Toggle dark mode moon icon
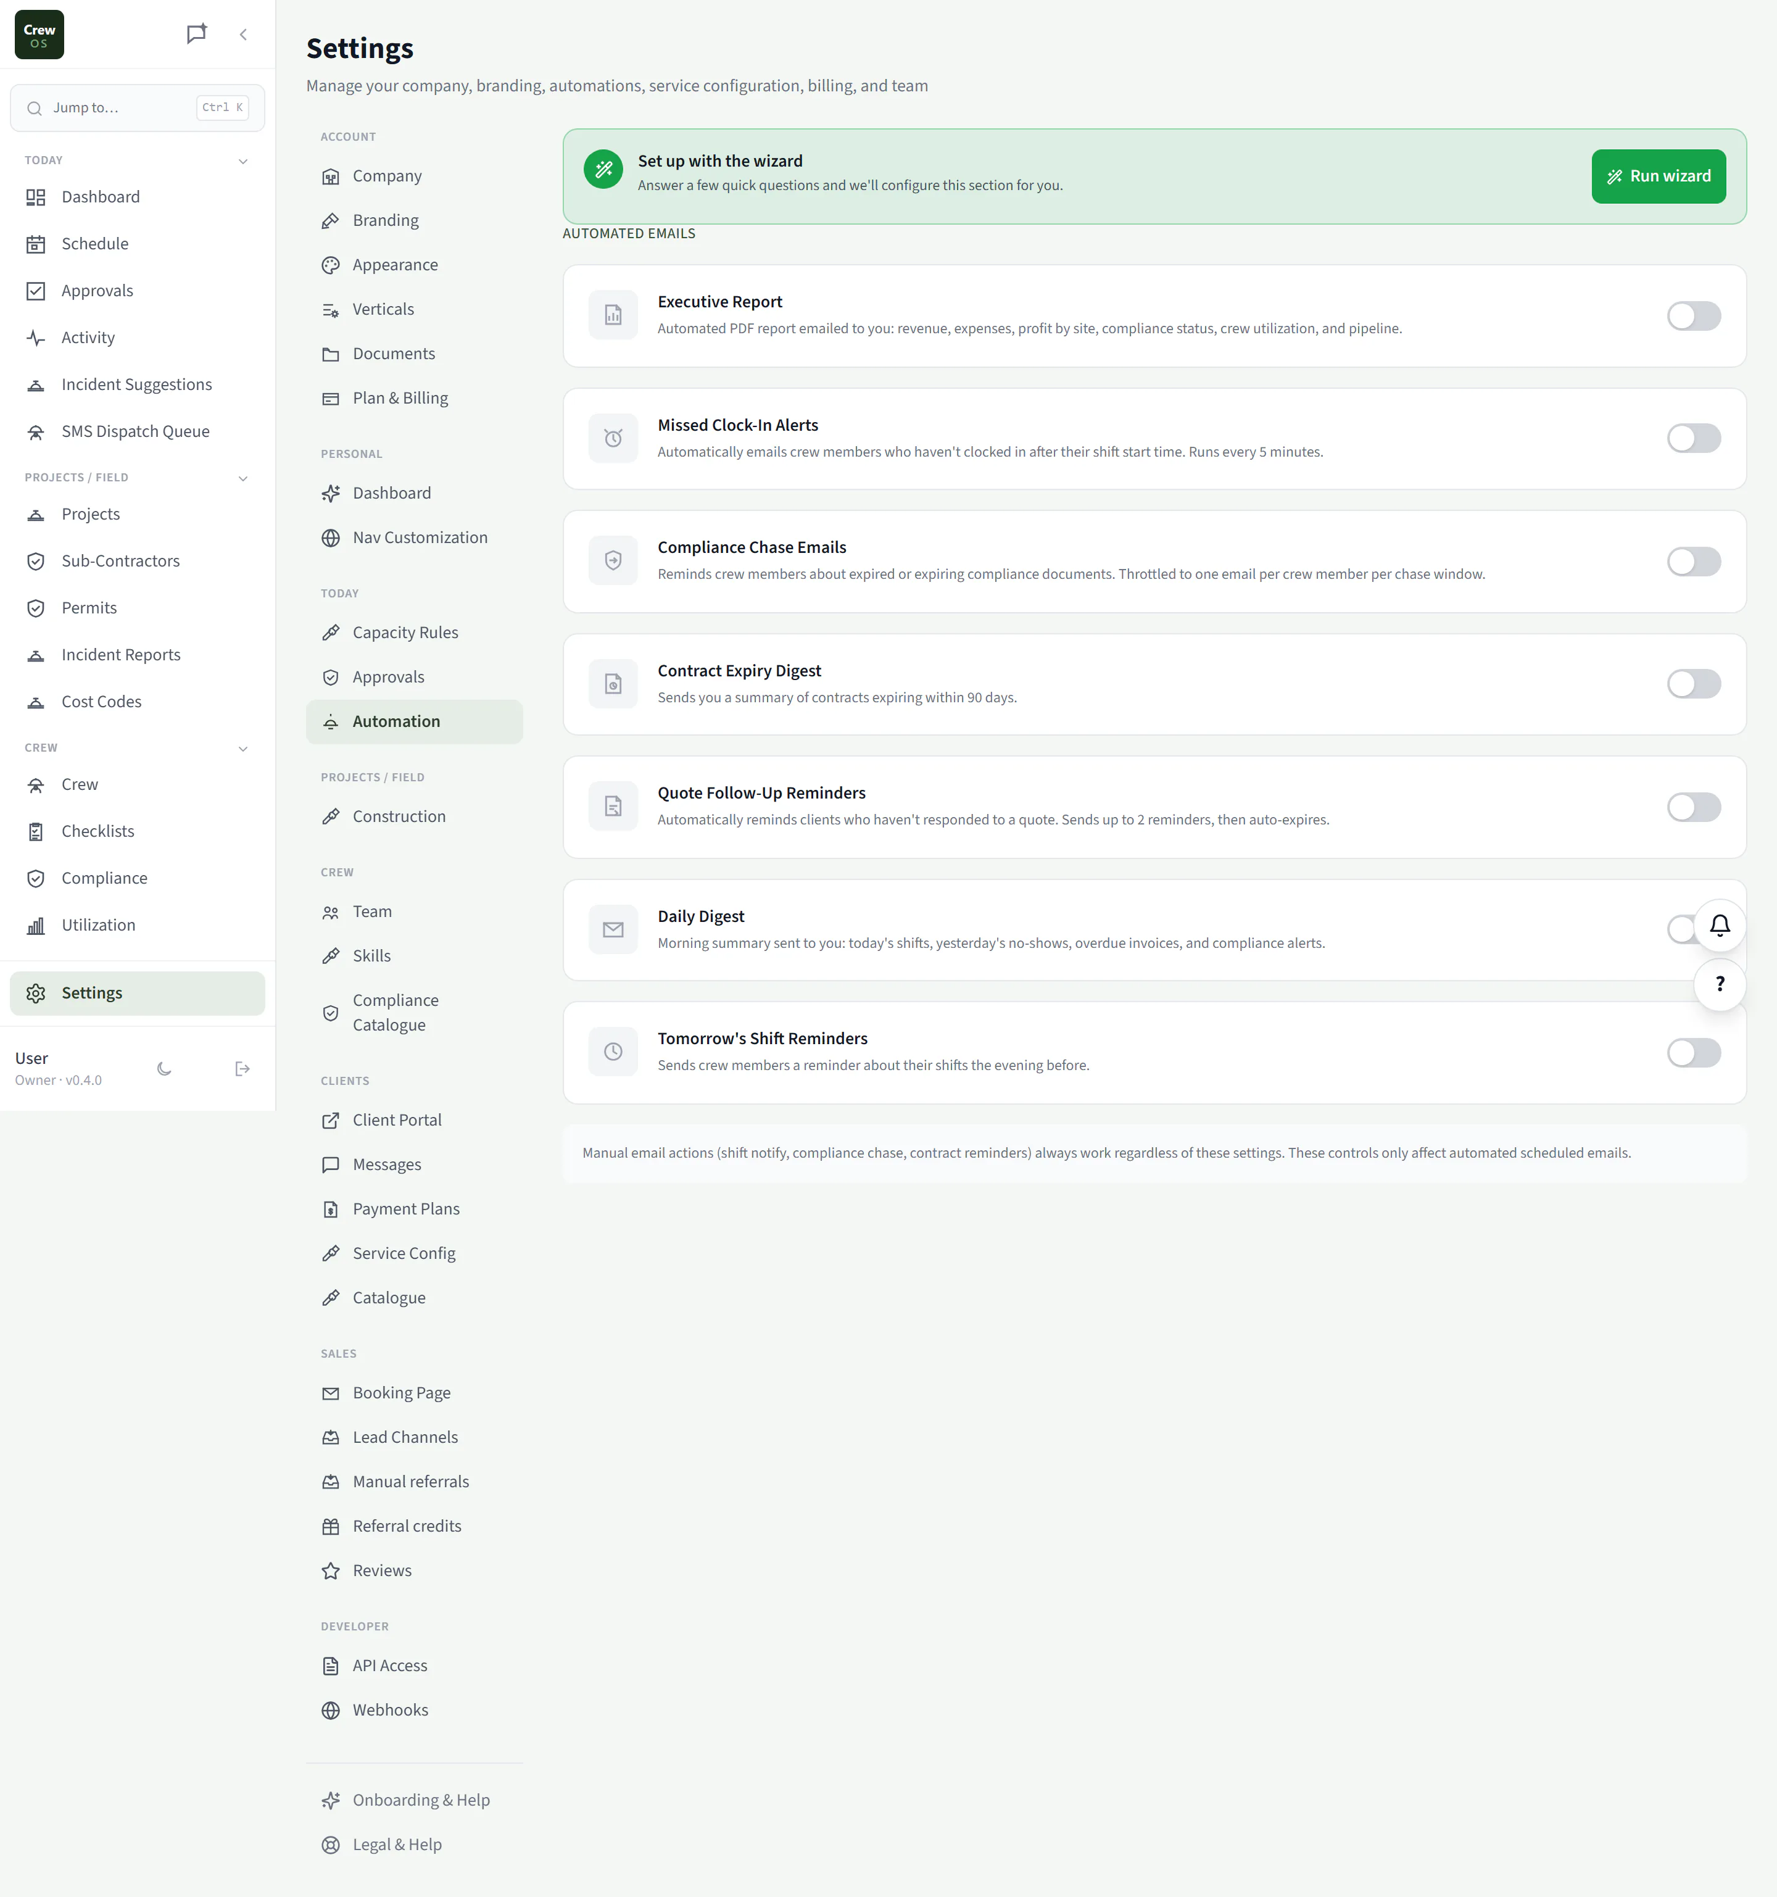This screenshot has width=1777, height=1897. coord(164,1069)
